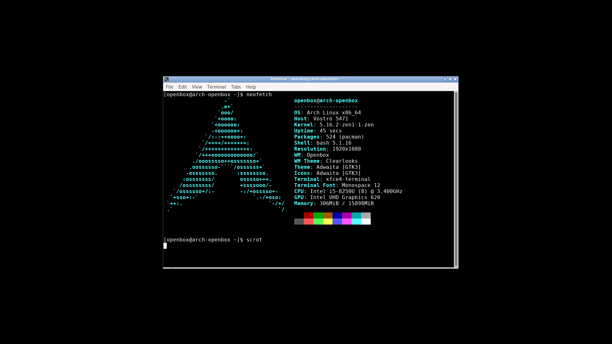Click the dark blue color block
This screenshot has height=344, width=612.
pyautogui.click(x=337, y=215)
